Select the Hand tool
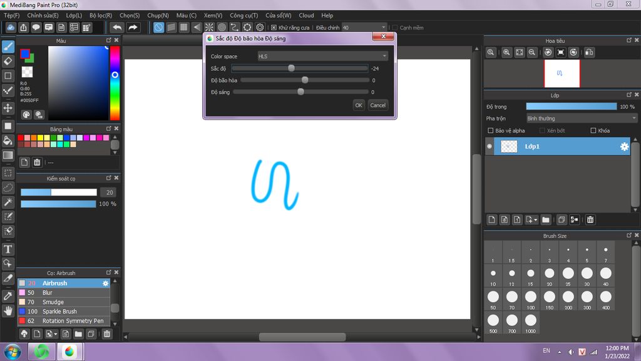Screen dimensions: 641x361 click(x=8, y=311)
